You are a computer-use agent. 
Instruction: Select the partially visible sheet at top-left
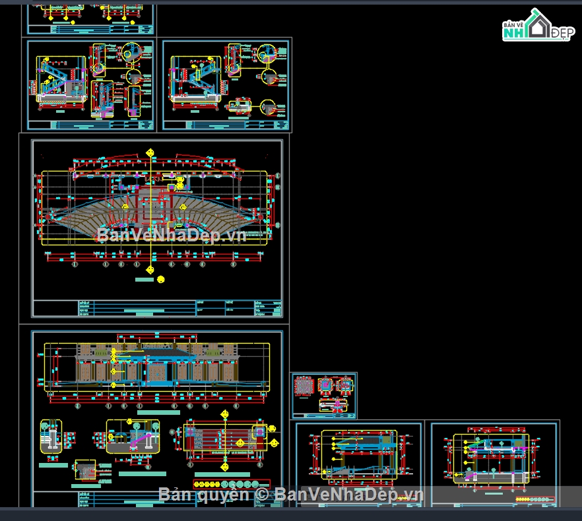(90, 18)
